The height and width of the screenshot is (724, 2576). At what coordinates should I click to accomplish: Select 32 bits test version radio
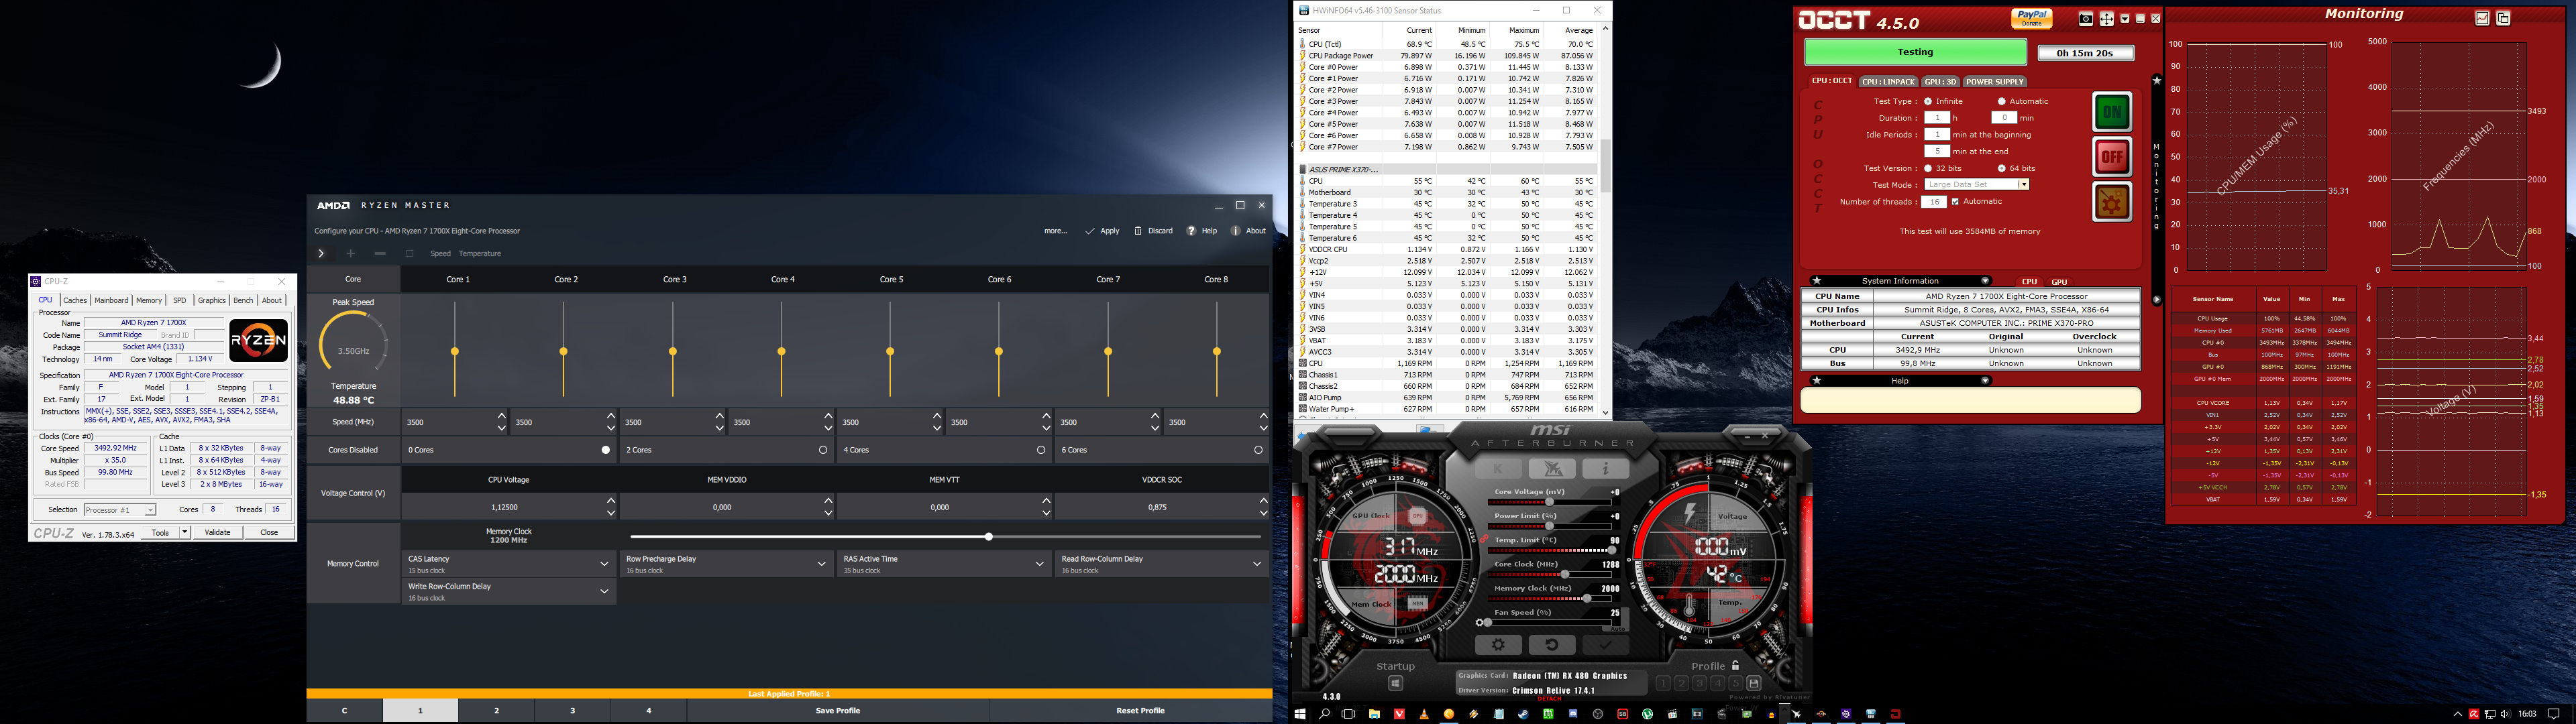coord(1928,168)
